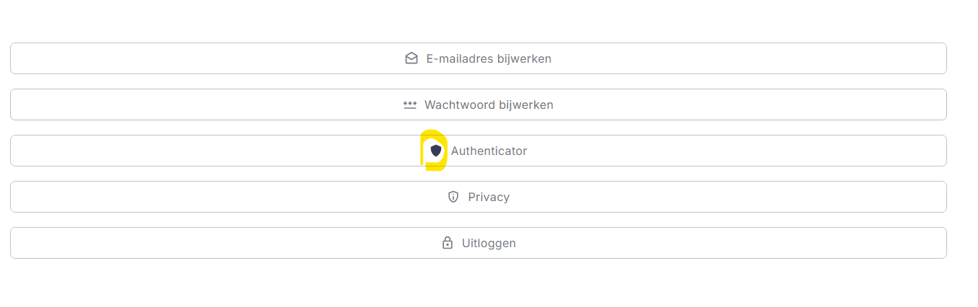Click the "Authenticator" text label
The height and width of the screenshot is (307, 978).
coord(489,151)
